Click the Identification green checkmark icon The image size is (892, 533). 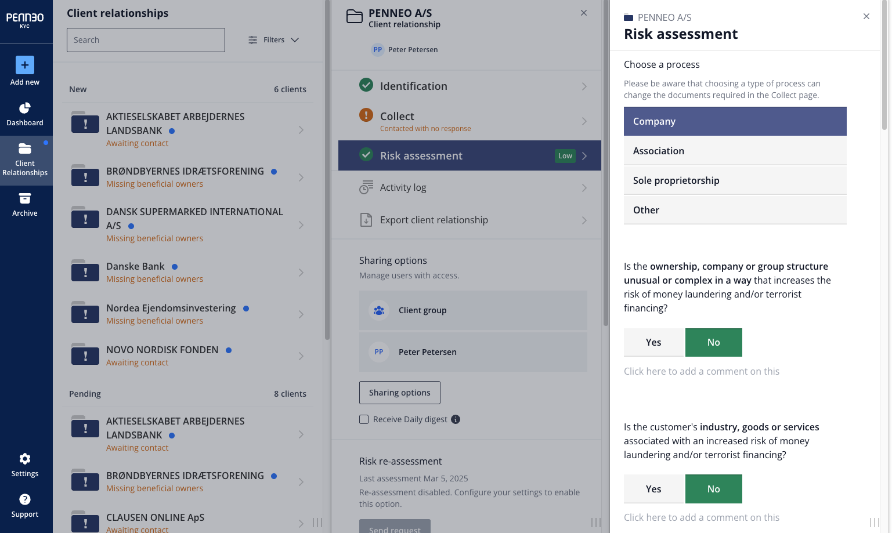point(366,85)
